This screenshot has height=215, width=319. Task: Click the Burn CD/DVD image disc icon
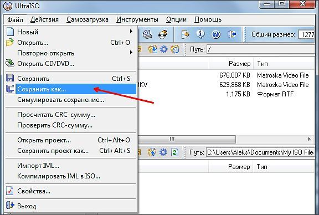tap(163, 34)
